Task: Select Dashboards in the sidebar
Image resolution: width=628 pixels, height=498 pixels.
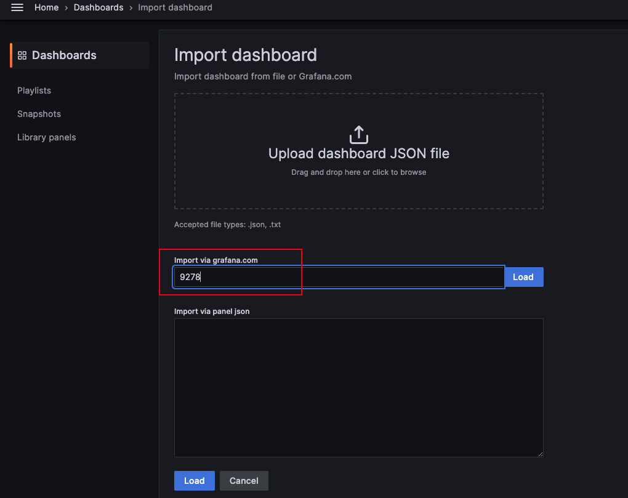Action: (64, 55)
